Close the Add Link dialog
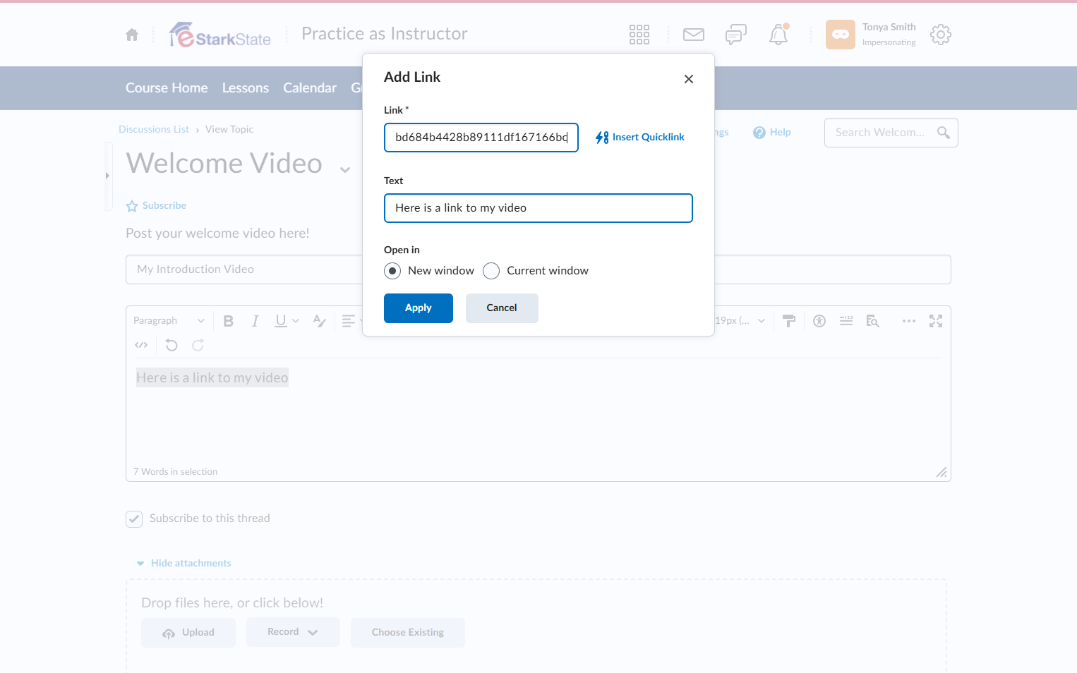Image resolution: width=1077 pixels, height=673 pixels. click(x=689, y=79)
